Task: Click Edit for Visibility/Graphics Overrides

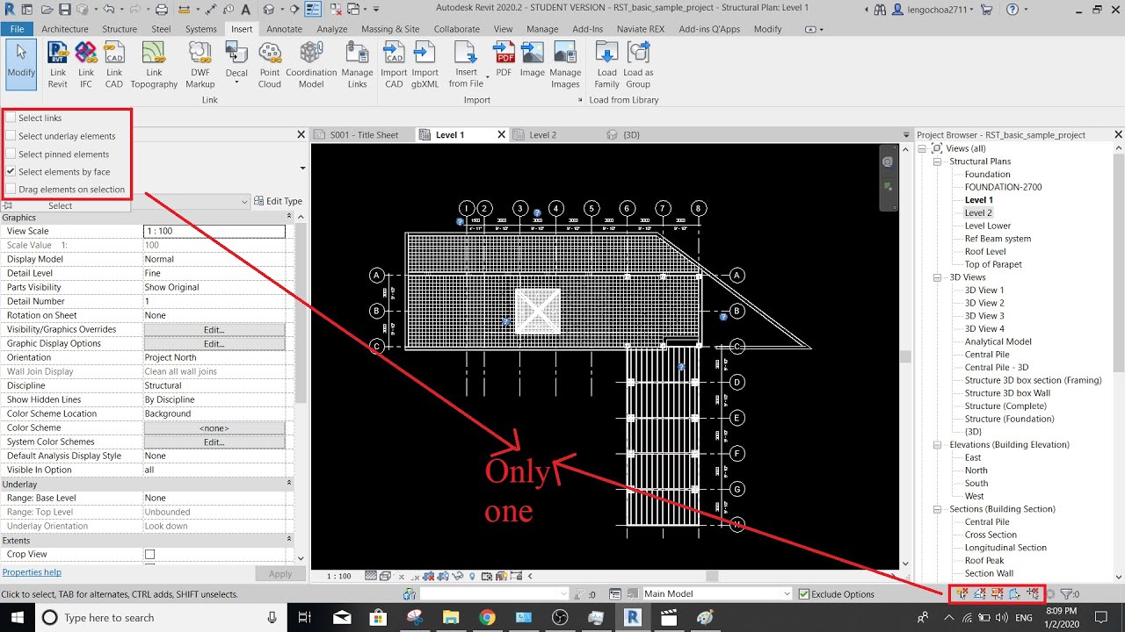Action: pos(214,329)
